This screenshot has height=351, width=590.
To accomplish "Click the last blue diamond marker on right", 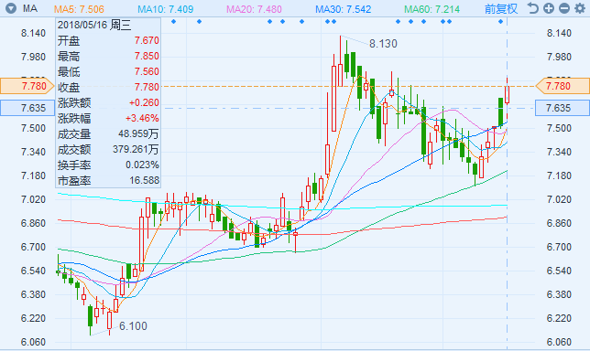I will [x=500, y=21].
